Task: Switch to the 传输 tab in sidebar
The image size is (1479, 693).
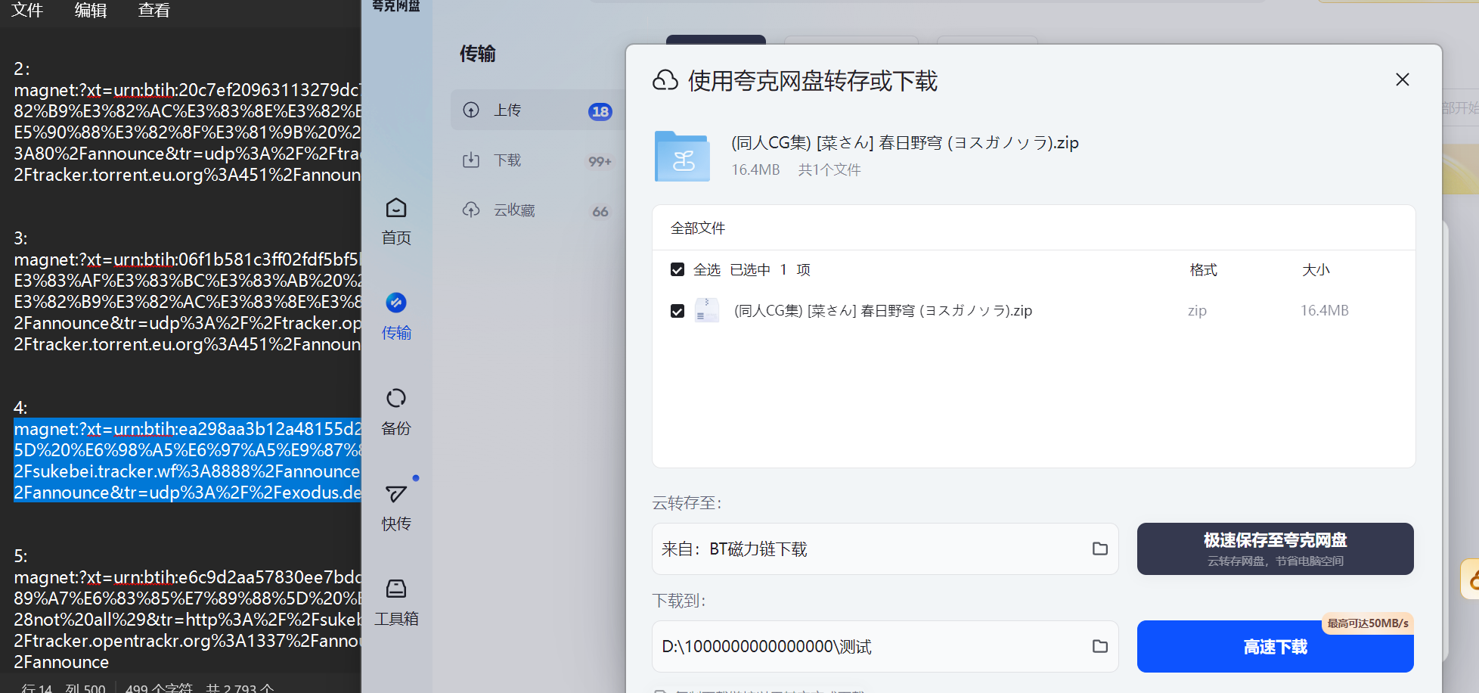Action: [x=395, y=316]
